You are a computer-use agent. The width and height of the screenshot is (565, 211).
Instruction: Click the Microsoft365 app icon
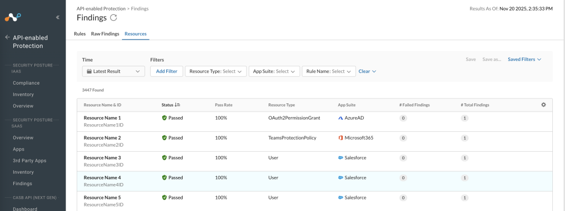pyautogui.click(x=340, y=138)
